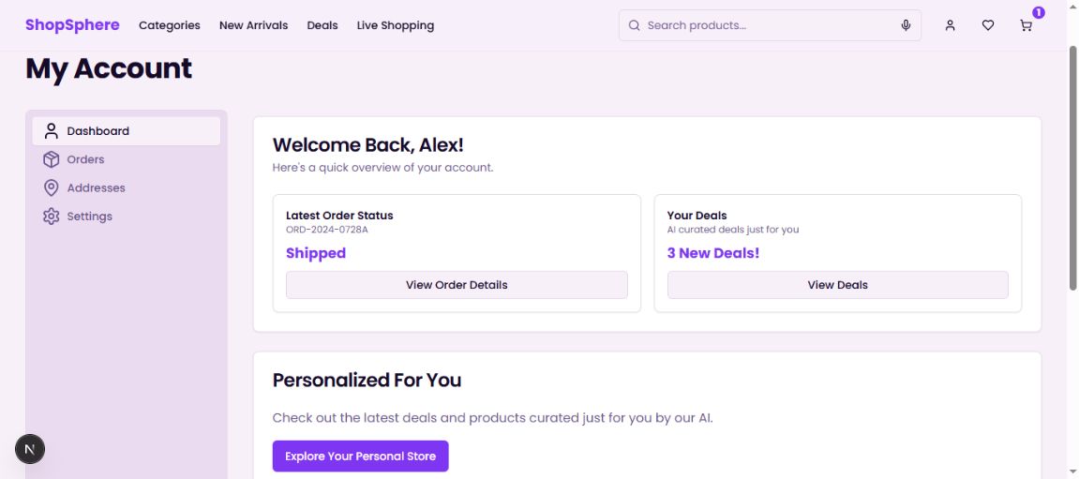Open the shopping cart icon
This screenshot has width=1079, height=479.
tap(1027, 25)
